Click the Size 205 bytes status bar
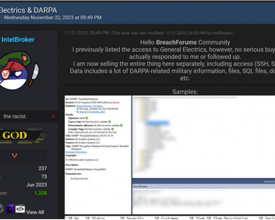Viewport: 275px width, 220px height. pos(204,187)
